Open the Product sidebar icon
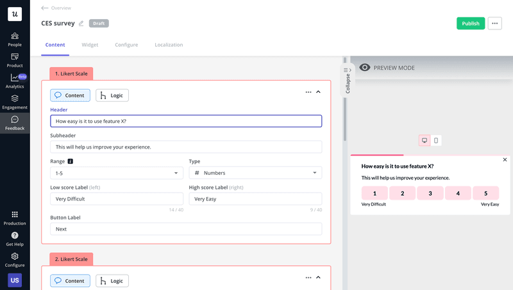 coord(15,60)
